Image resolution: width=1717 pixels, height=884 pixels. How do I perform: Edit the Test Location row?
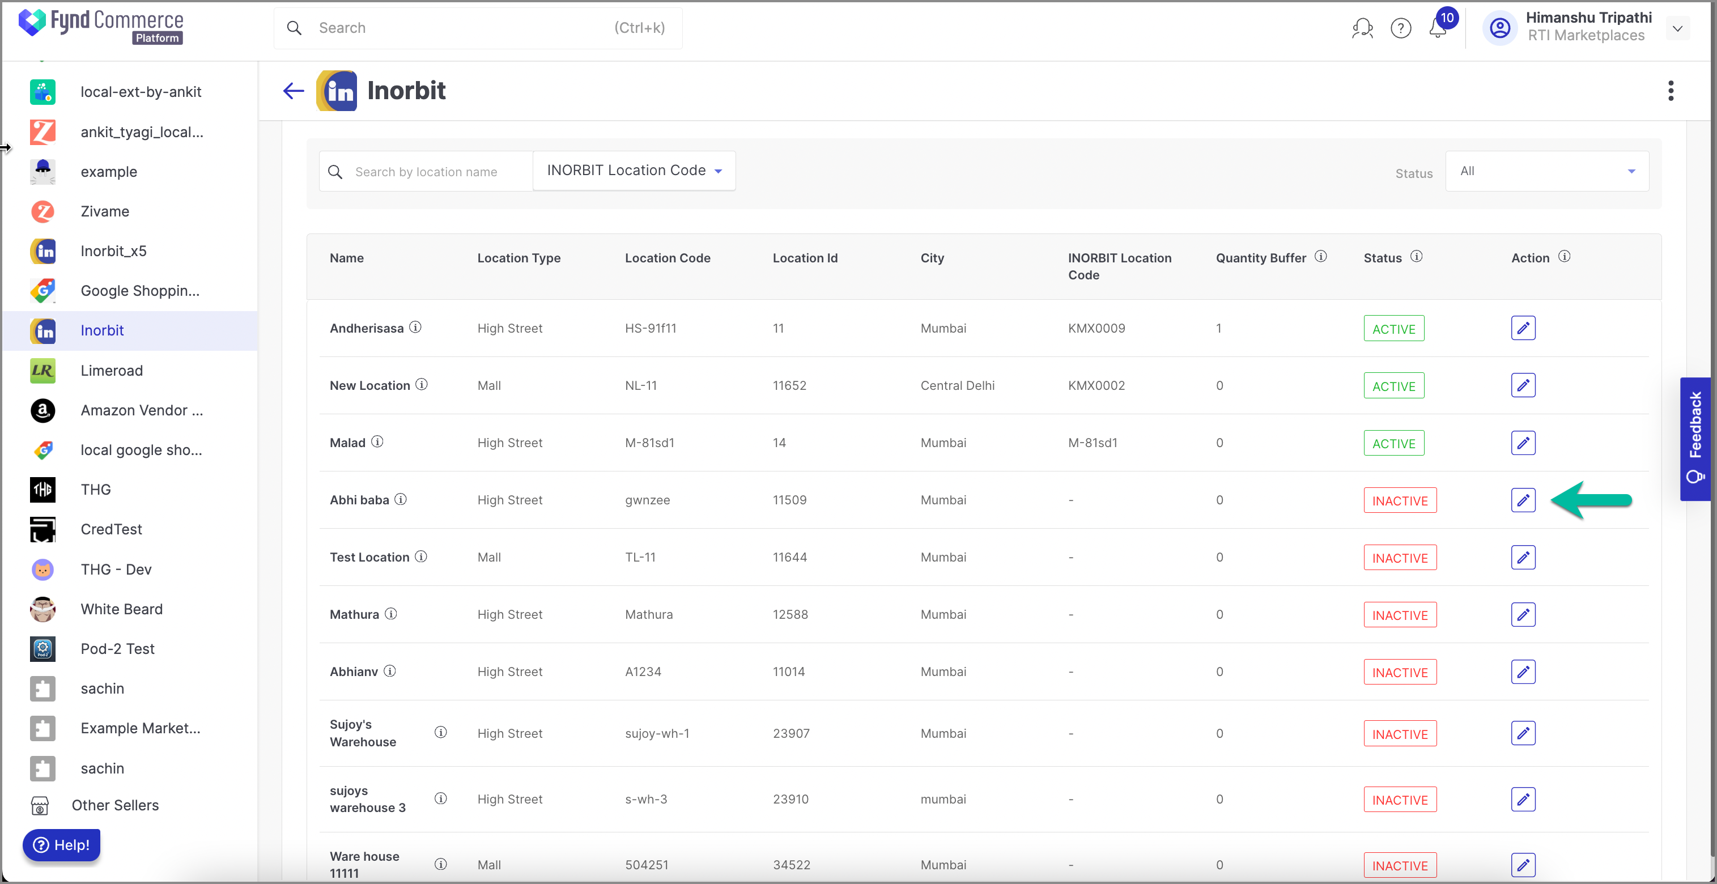1523,558
